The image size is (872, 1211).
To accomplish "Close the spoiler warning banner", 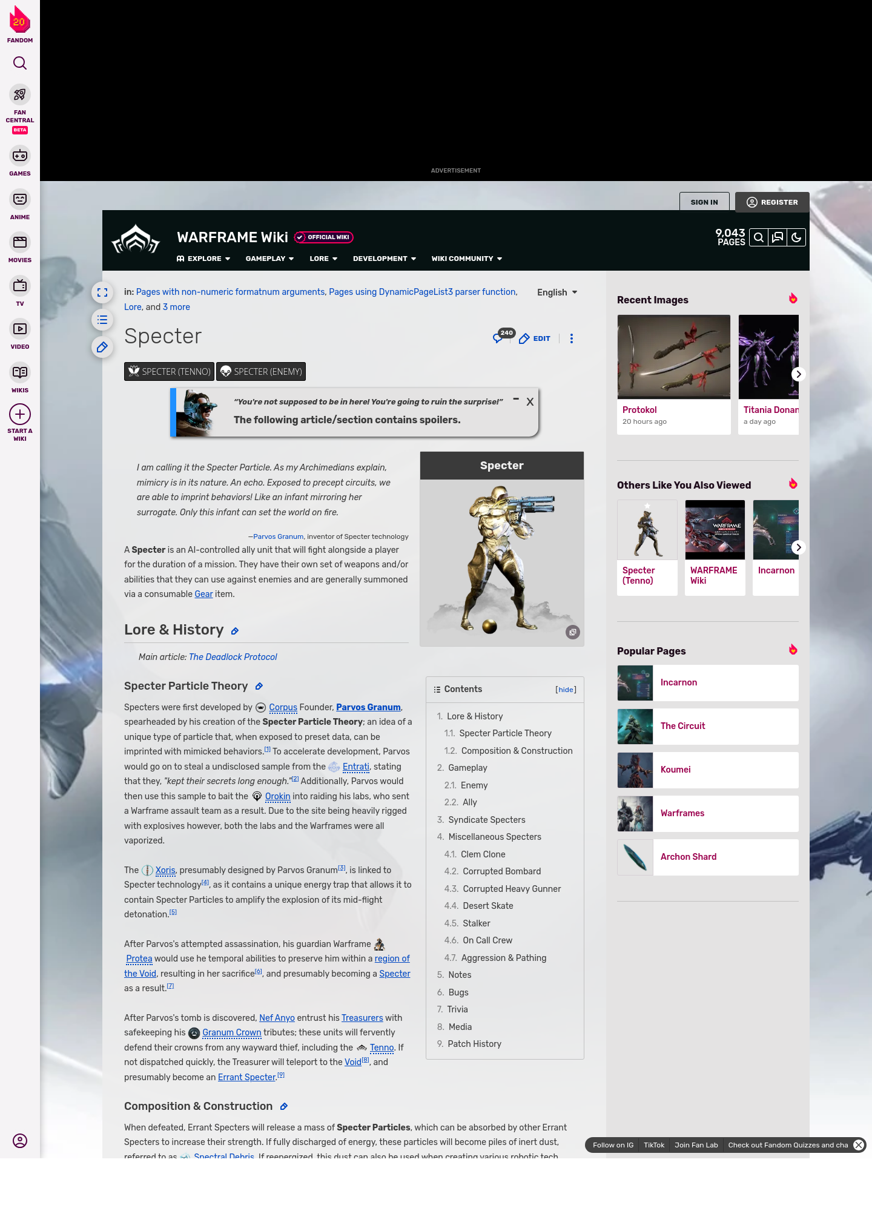I will click(x=530, y=402).
